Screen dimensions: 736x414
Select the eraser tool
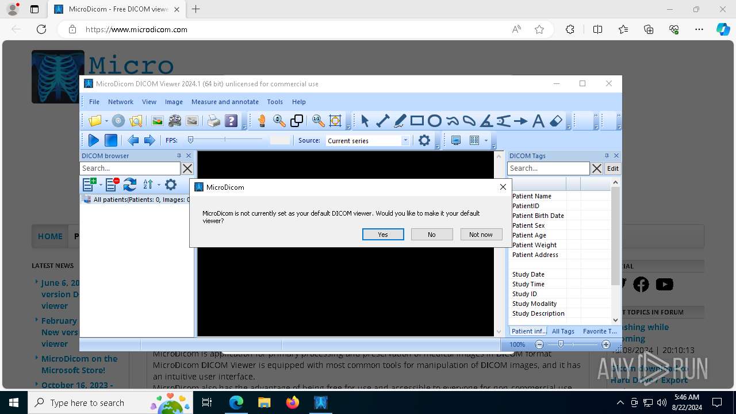[x=555, y=121]
